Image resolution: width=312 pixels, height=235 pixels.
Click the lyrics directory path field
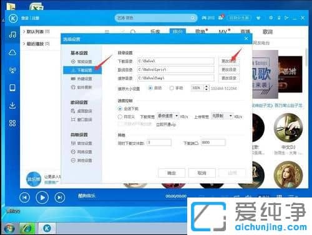coord(176,69)
